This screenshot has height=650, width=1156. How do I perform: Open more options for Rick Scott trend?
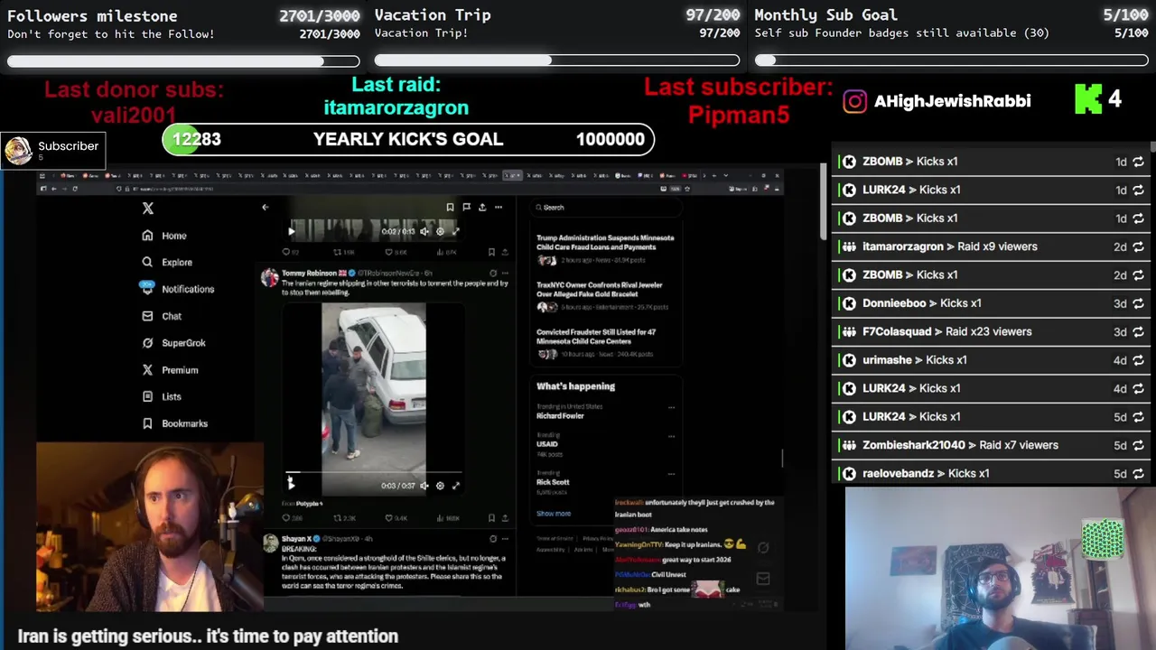point(671,473)
